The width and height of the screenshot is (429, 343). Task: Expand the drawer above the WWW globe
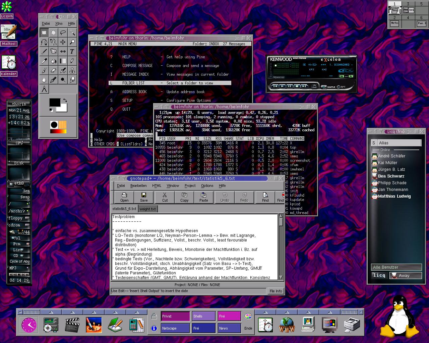(287, 312)
